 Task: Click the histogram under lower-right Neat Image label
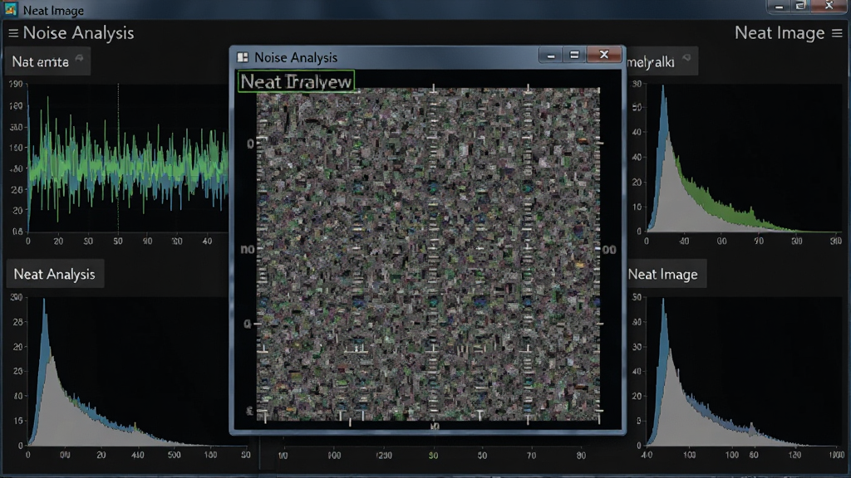[743, 371]
